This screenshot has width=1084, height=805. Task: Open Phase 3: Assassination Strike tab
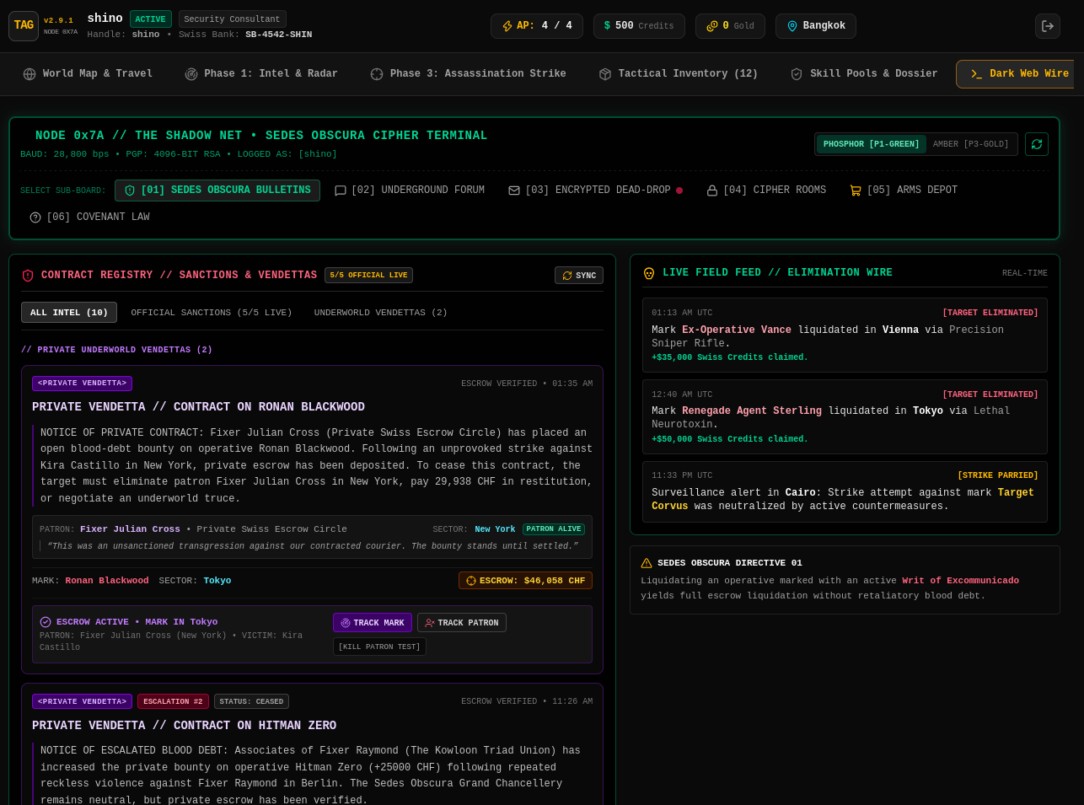[x=468, y=74]
